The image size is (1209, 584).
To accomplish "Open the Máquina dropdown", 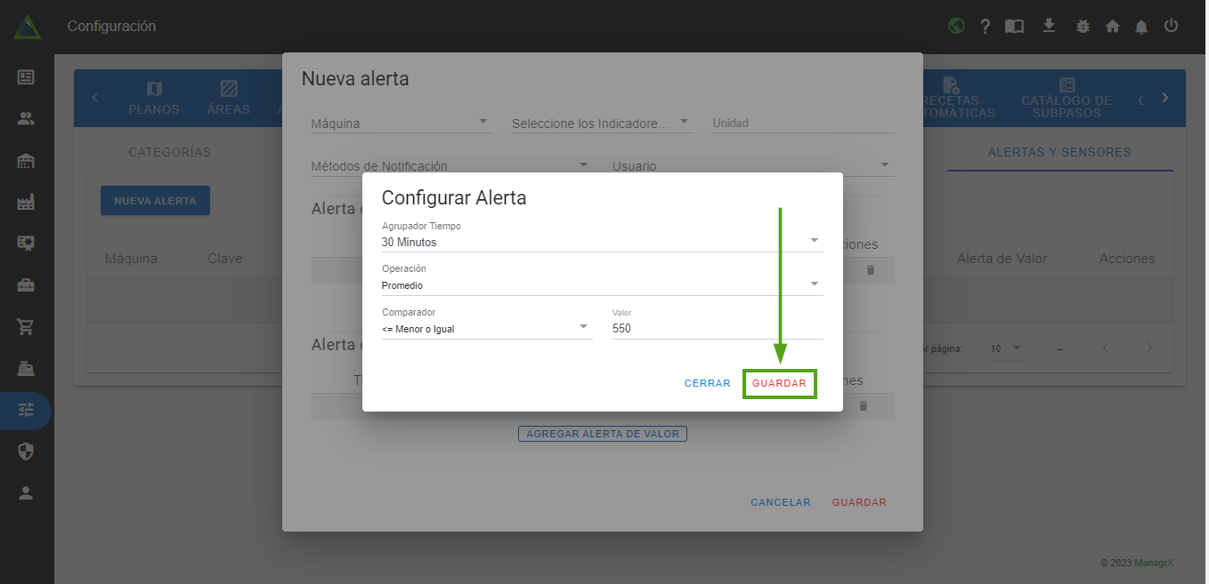I will [x=401, y=124].
